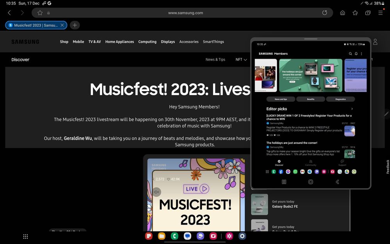Open the browser tab manager
The image size is (390, 244).
click(x=368, y=13)
